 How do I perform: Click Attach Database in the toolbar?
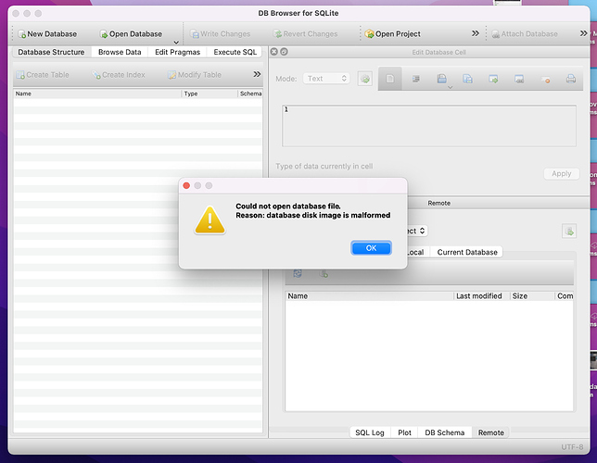coord(525,34)
